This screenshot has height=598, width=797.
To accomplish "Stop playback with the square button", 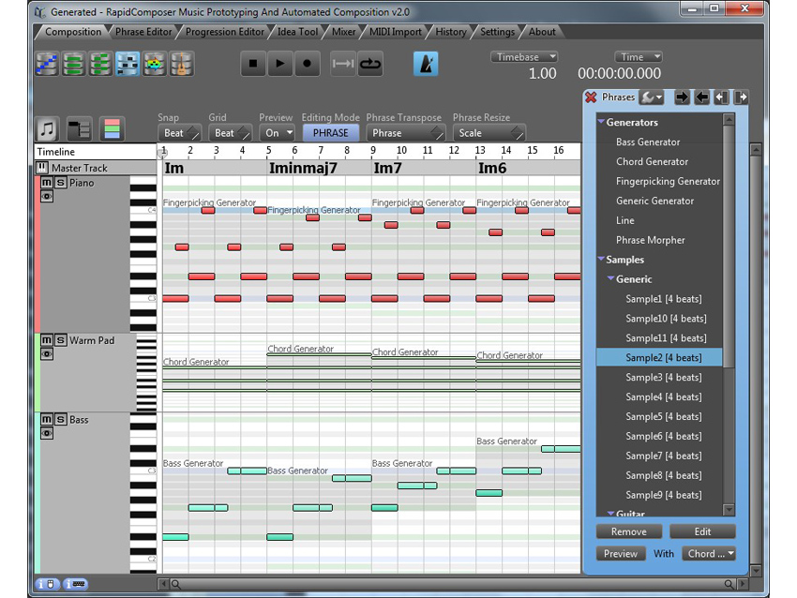I will click(253, 64).
